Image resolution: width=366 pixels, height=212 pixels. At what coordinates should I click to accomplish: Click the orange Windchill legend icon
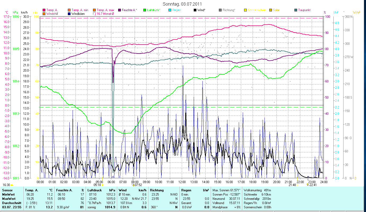point(44,14)
